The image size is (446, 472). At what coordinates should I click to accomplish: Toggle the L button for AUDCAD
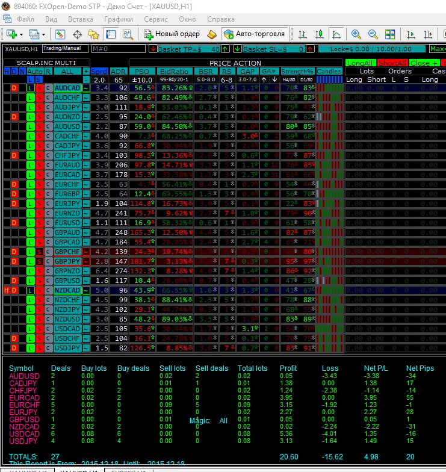(x=30, y=88)
